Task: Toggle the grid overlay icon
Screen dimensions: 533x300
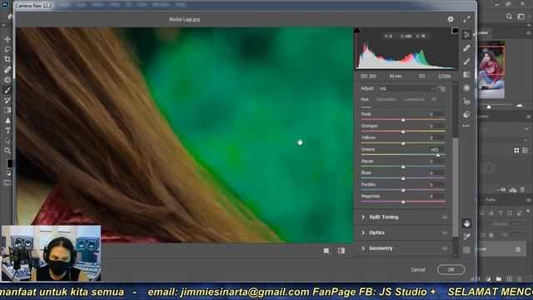Action: point(466,250)
